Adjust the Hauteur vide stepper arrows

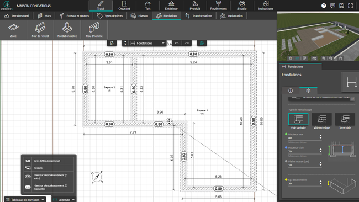320,150
